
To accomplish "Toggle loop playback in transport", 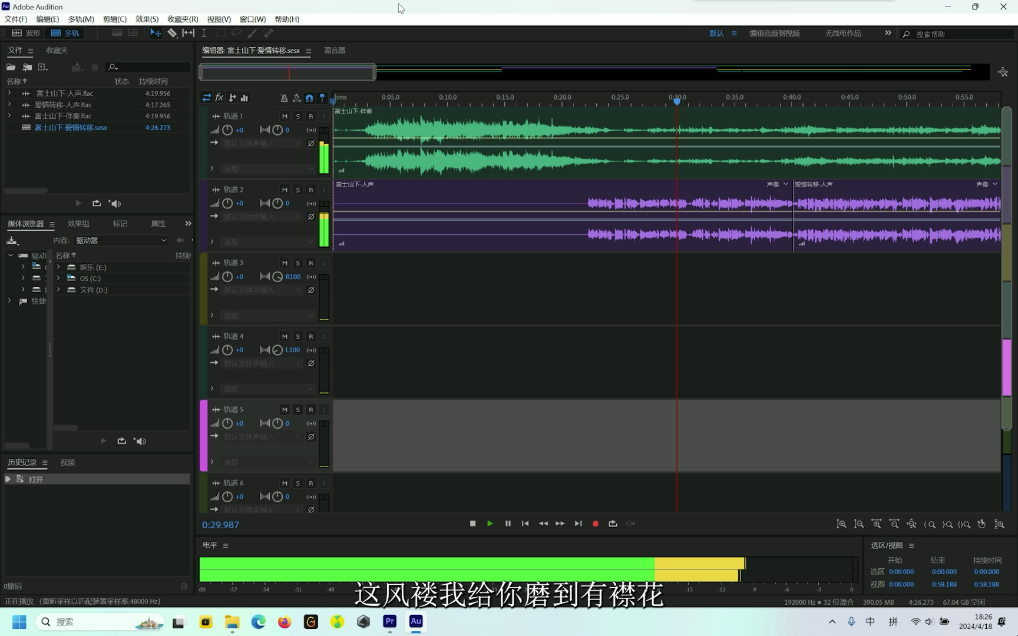I will point(613,524).
